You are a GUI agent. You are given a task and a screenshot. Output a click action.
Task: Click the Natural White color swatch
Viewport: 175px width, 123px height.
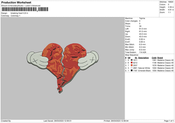point(132,68)
